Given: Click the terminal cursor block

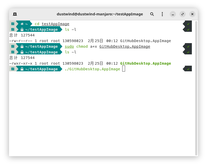Looking at the screenshot, I should (x=124, y=69).
